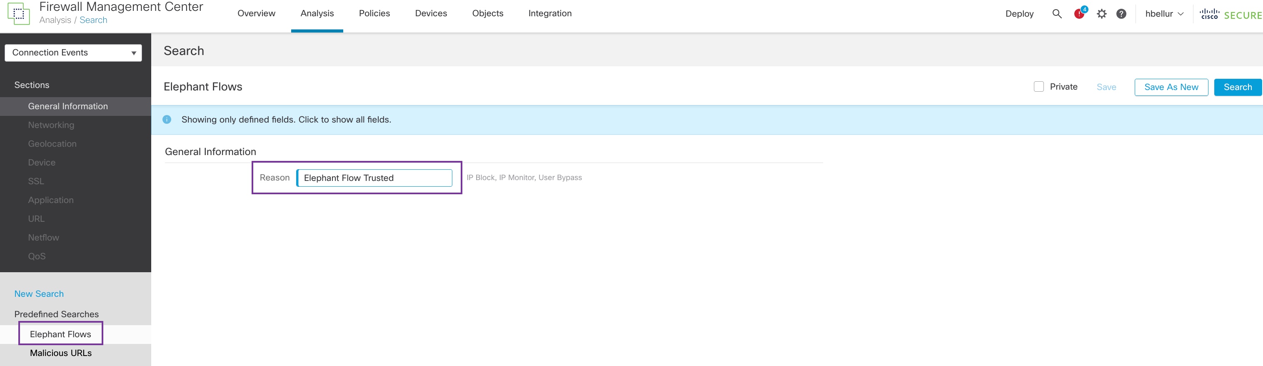Click the Firewall Management Center logo icon
The width and height of the screenshot is (1263, 366).
pos(19,14)
